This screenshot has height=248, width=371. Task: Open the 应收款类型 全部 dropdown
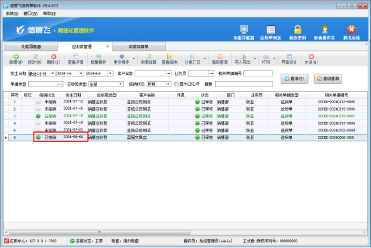[x=121, y=84]
